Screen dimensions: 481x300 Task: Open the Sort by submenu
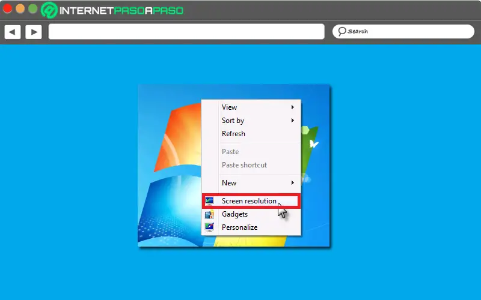pyautogui.click(x=251, y=121)
